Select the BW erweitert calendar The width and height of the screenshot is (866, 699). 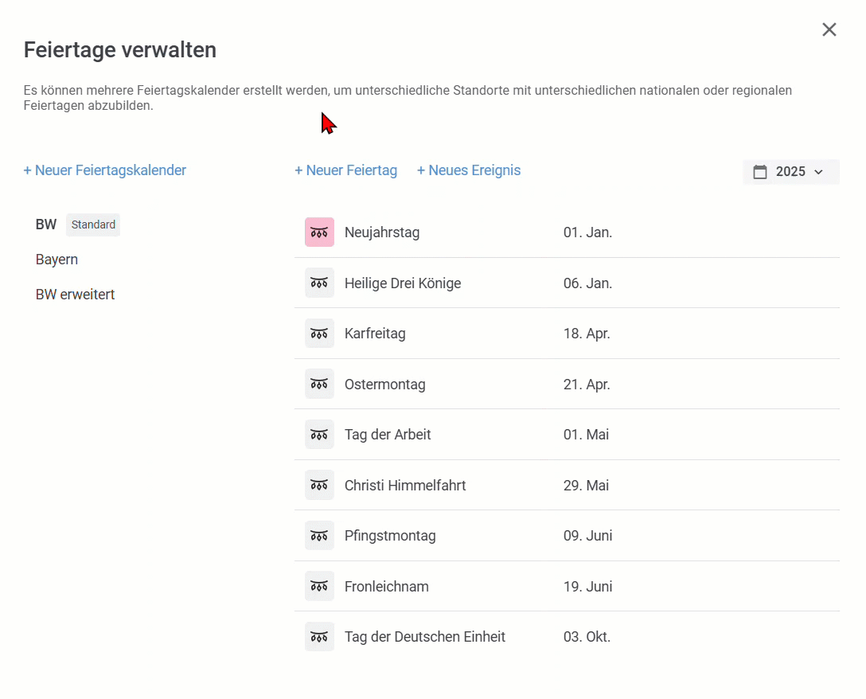(x=75, y=295)
